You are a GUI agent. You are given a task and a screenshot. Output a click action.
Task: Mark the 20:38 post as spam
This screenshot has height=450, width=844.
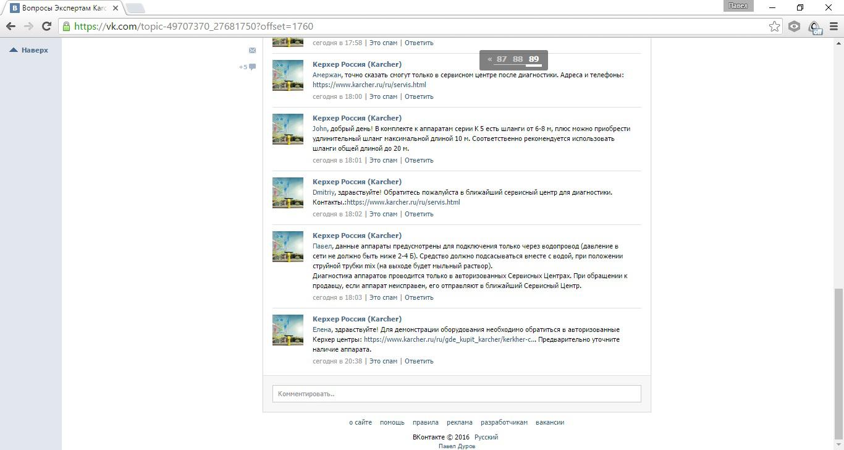pyautogui.click(x=383, y=361)
